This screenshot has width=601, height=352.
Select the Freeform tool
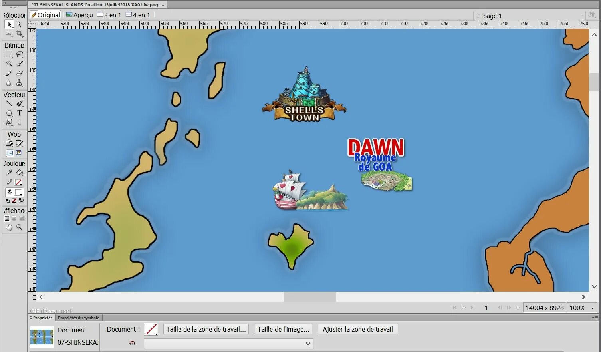pyautogui.click(x=9, y=123)
